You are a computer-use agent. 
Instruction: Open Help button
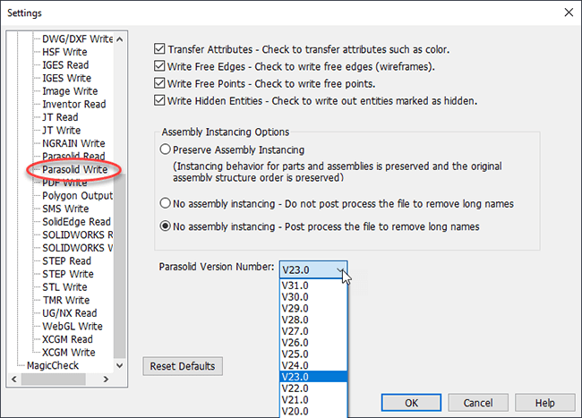tap(545, 403)
